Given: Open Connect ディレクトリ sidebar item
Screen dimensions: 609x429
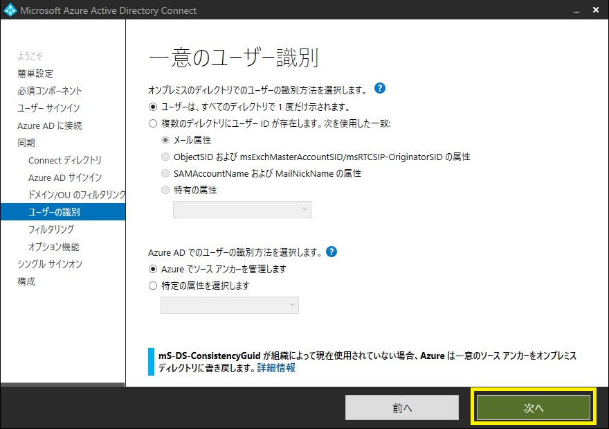Looking at the screenshot, I should (x=65, y=160).
